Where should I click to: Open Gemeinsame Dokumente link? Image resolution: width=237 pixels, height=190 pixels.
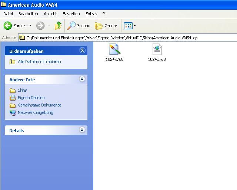(40, 105)
